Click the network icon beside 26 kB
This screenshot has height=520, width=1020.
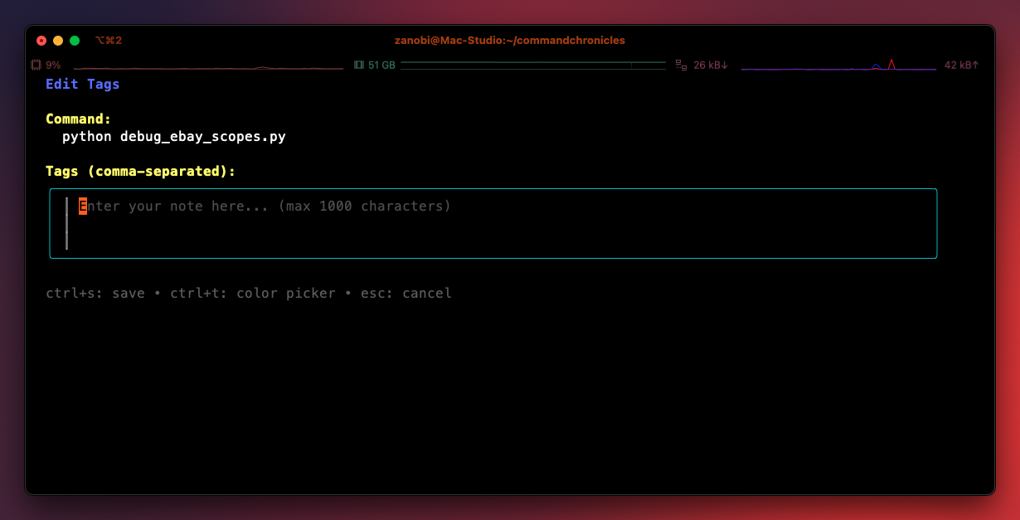pyautogui.click(x=681, y=65)
